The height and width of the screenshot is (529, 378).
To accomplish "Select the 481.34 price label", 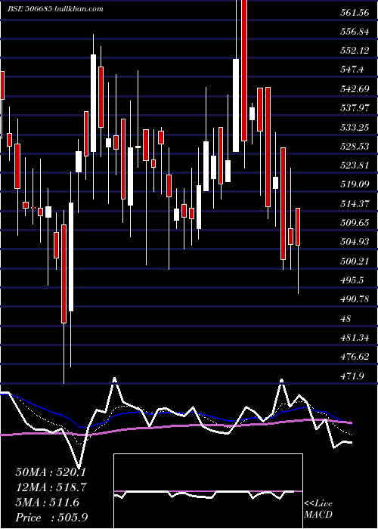I will [x=355, y=337].
